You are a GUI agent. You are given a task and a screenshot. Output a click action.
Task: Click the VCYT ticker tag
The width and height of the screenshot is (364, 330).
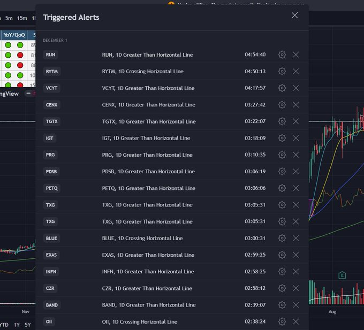51,88
